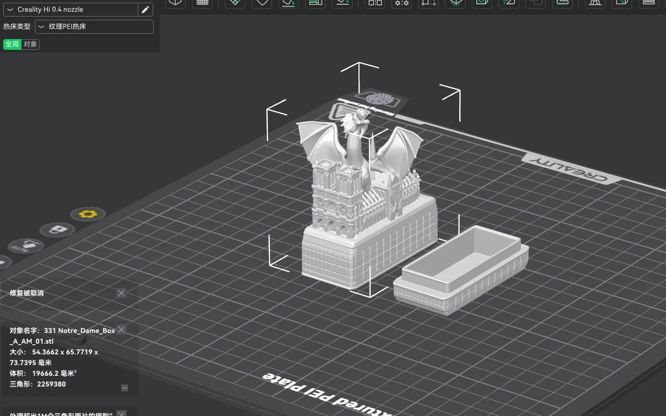Click the 热床类型 label
Screen dimensions: 666x416
pyautogui.click(x=17, y=26)
